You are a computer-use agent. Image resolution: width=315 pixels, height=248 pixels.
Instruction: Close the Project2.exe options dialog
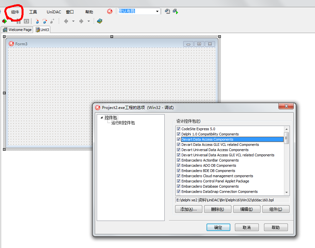tap(286, 106)
